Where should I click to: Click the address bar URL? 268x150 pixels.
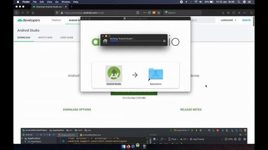[85, 12]
